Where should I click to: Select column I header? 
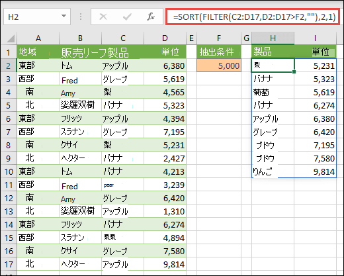315,38
